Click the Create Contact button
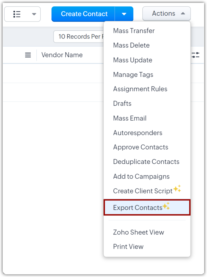Image resolution: width=207 pixels, height=277 pixels. 84,14
